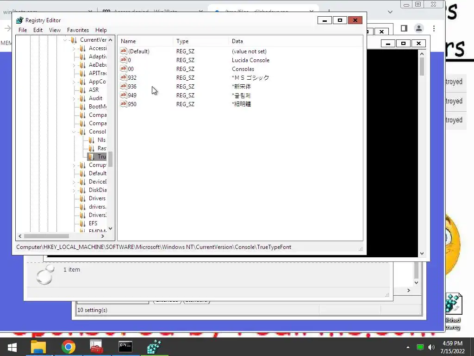Select the drivers.desc registry key
Viewport: 474px width, 356px height.
point(97,207)
